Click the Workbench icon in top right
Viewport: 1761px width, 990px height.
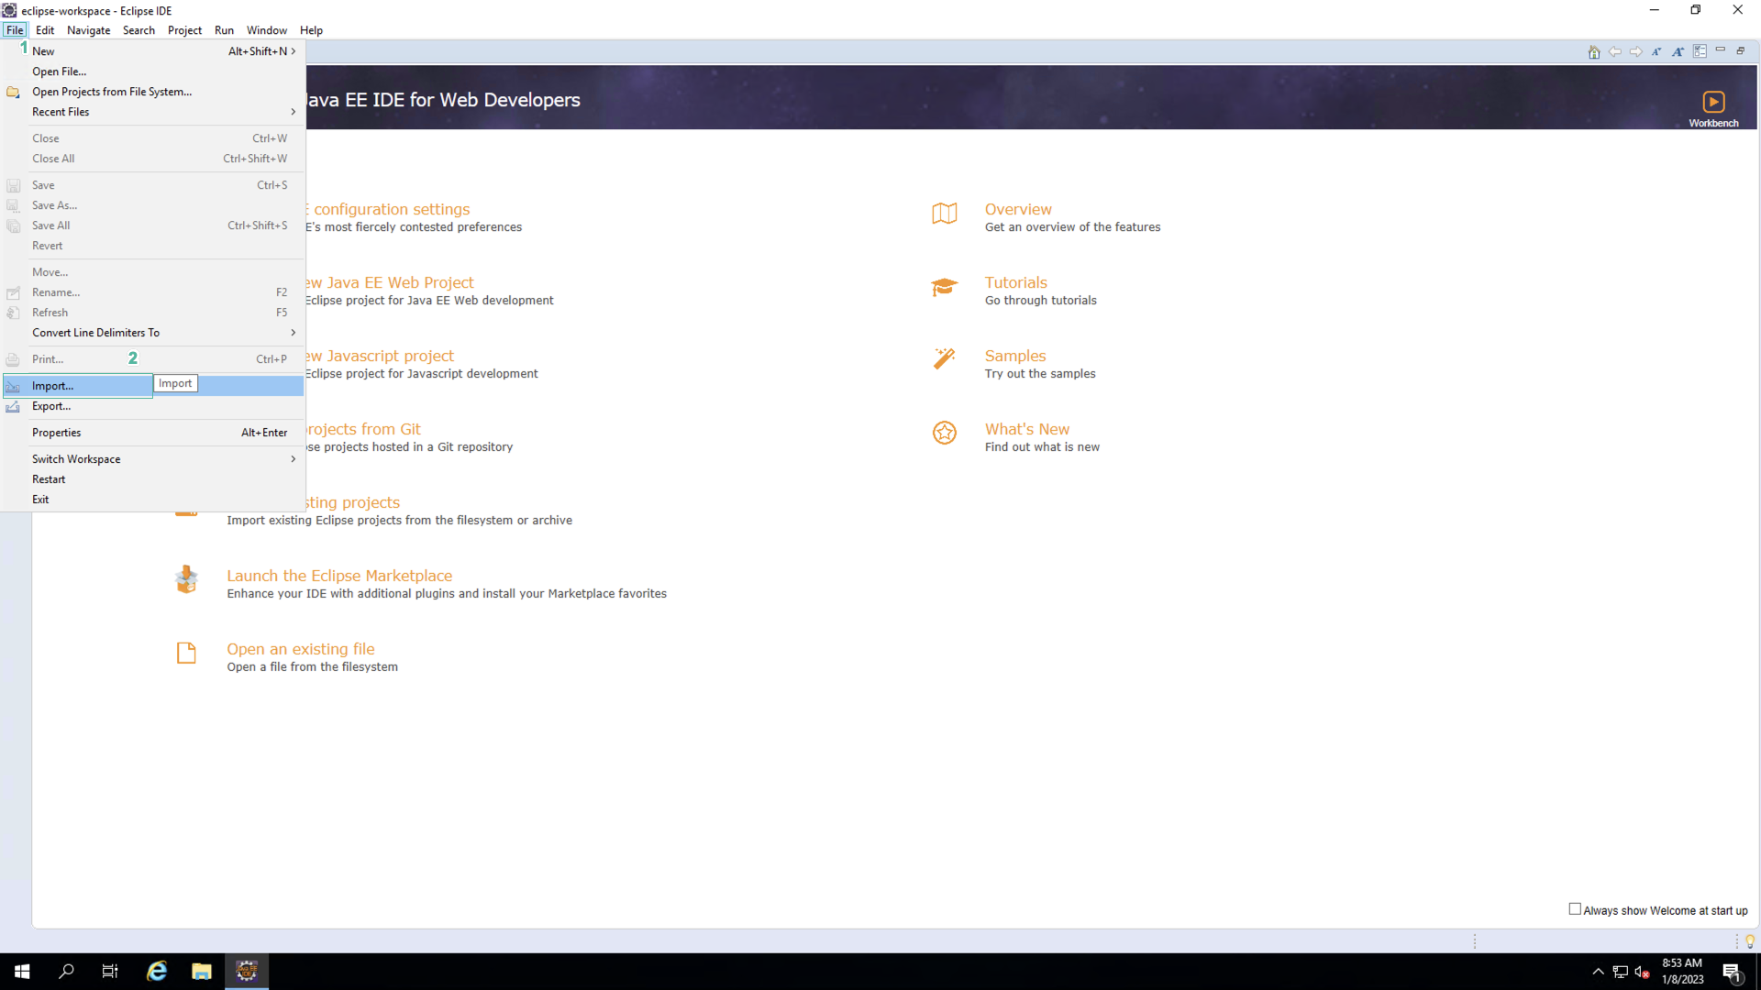1714,102
